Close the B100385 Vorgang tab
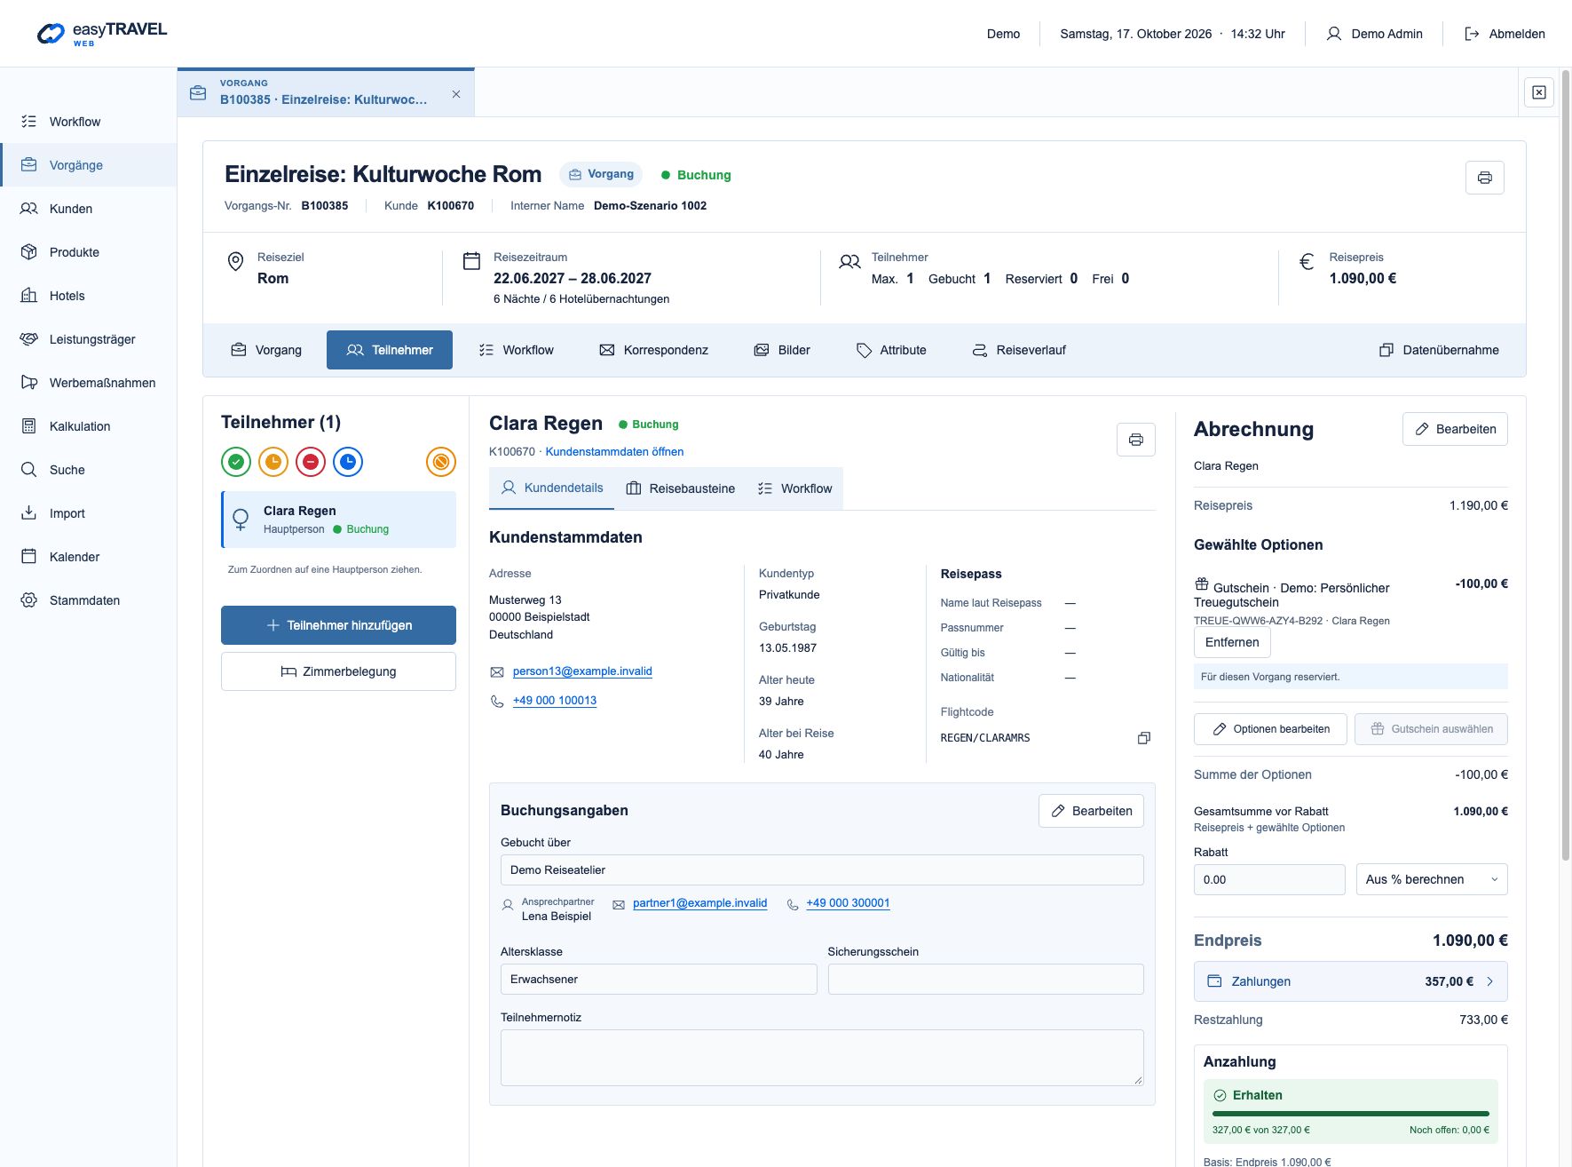Screen dimensions: 1572x1167 [456, 94]
